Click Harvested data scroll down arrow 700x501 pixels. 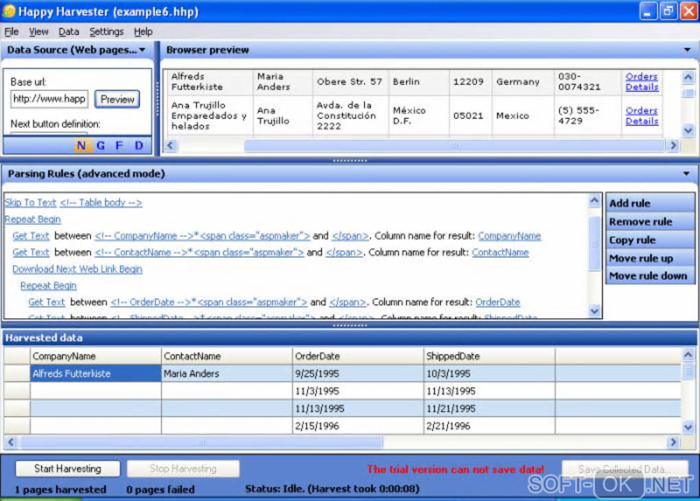point(688,427)
